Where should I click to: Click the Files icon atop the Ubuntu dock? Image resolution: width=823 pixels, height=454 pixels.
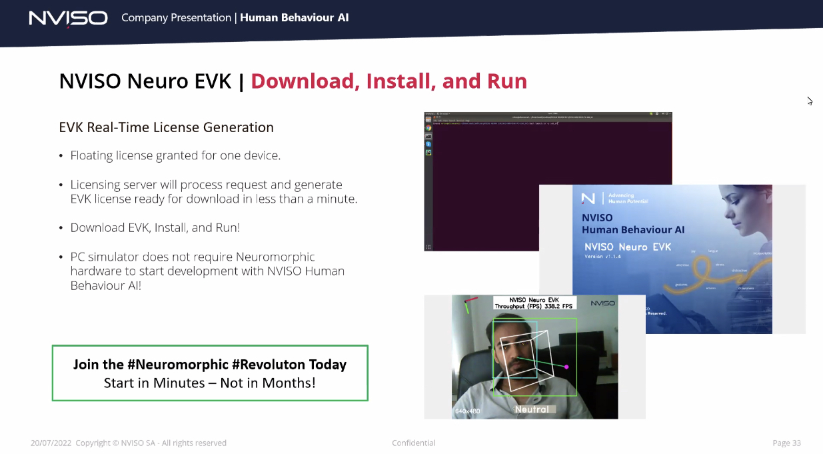point(428,119)
